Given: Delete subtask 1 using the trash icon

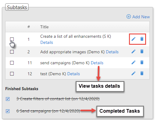Looking at the screenshot, I should pyautogui.click(x=142, y=39).
